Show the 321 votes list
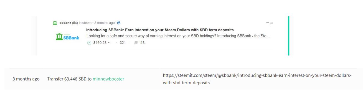The width and height of the screenshot is (363, 111). point(123,43)
